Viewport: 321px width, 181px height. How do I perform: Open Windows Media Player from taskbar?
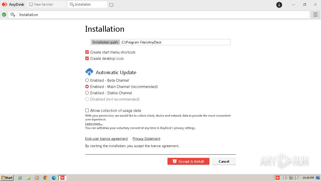pyautogui.click(x=37, y=178)
